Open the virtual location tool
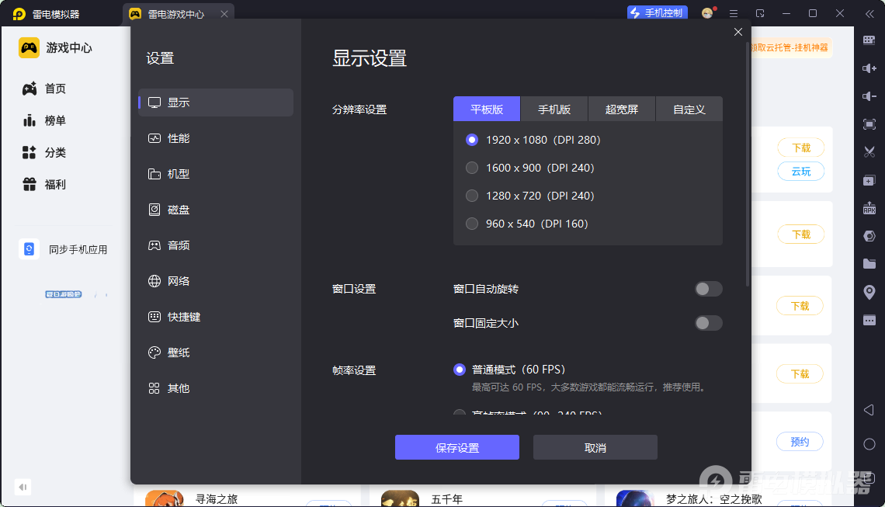 coord(869,291)
